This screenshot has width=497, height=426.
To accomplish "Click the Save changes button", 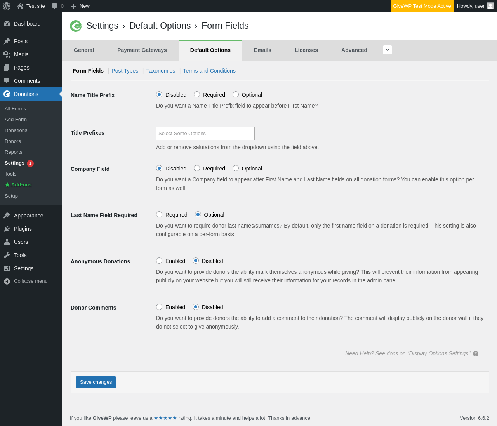I will pyautogui.click(x=96, y=382).
